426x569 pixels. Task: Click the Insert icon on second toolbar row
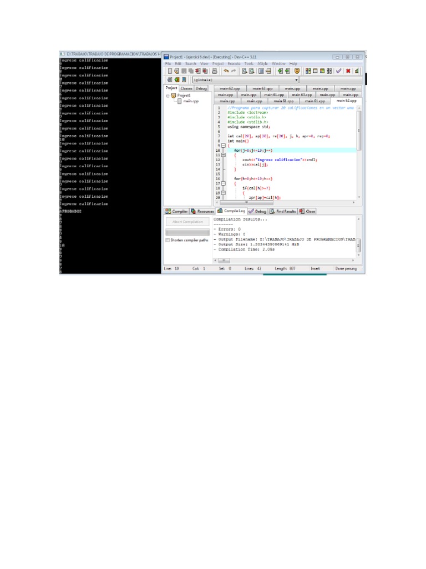click(x=170, y=79)
